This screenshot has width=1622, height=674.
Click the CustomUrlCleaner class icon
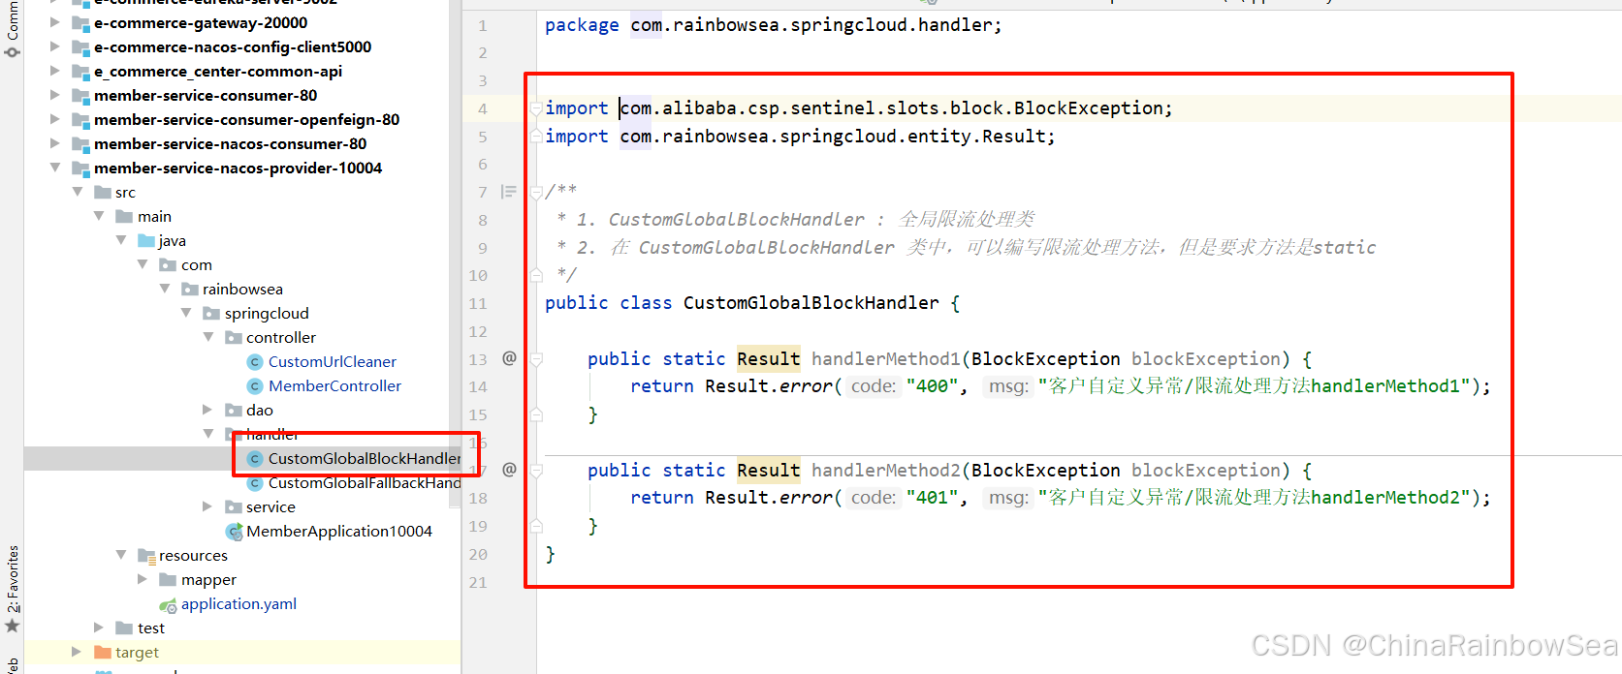pyautogui.click(x=255, y=361)
